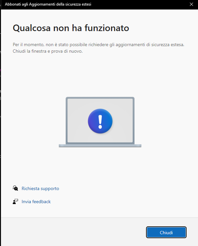Close the dialog with the title bar X
The image size is (198, 246).
[191, 4]
